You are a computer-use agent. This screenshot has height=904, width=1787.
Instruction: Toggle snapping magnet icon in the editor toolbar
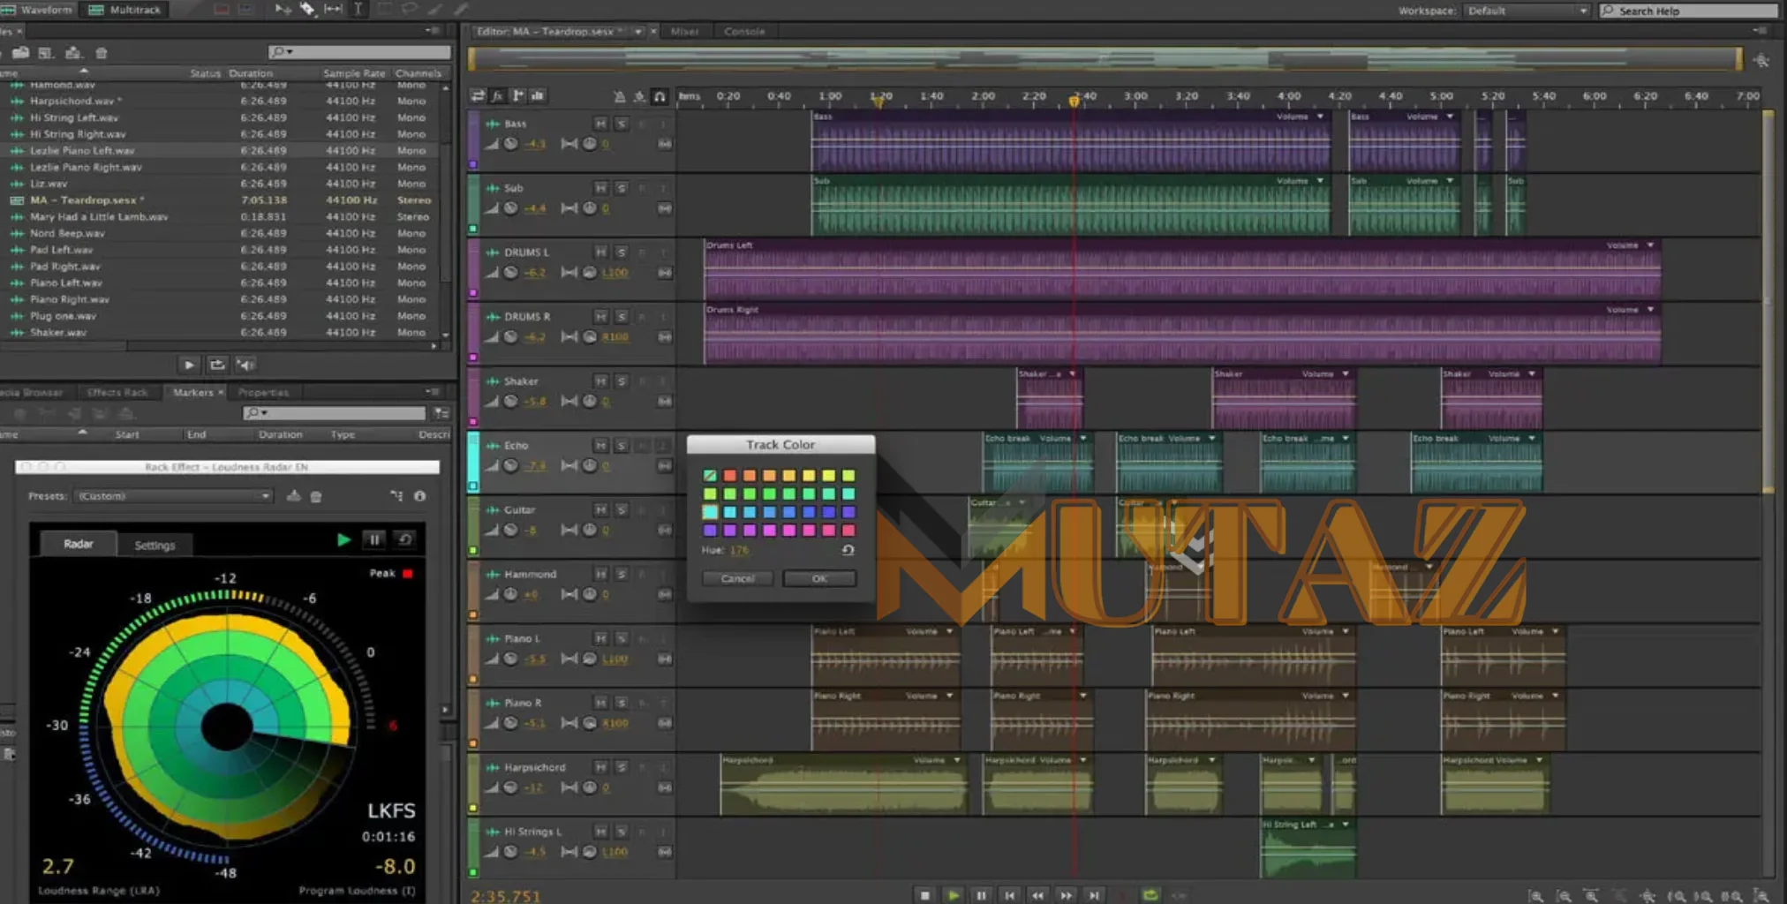[659, 96]
